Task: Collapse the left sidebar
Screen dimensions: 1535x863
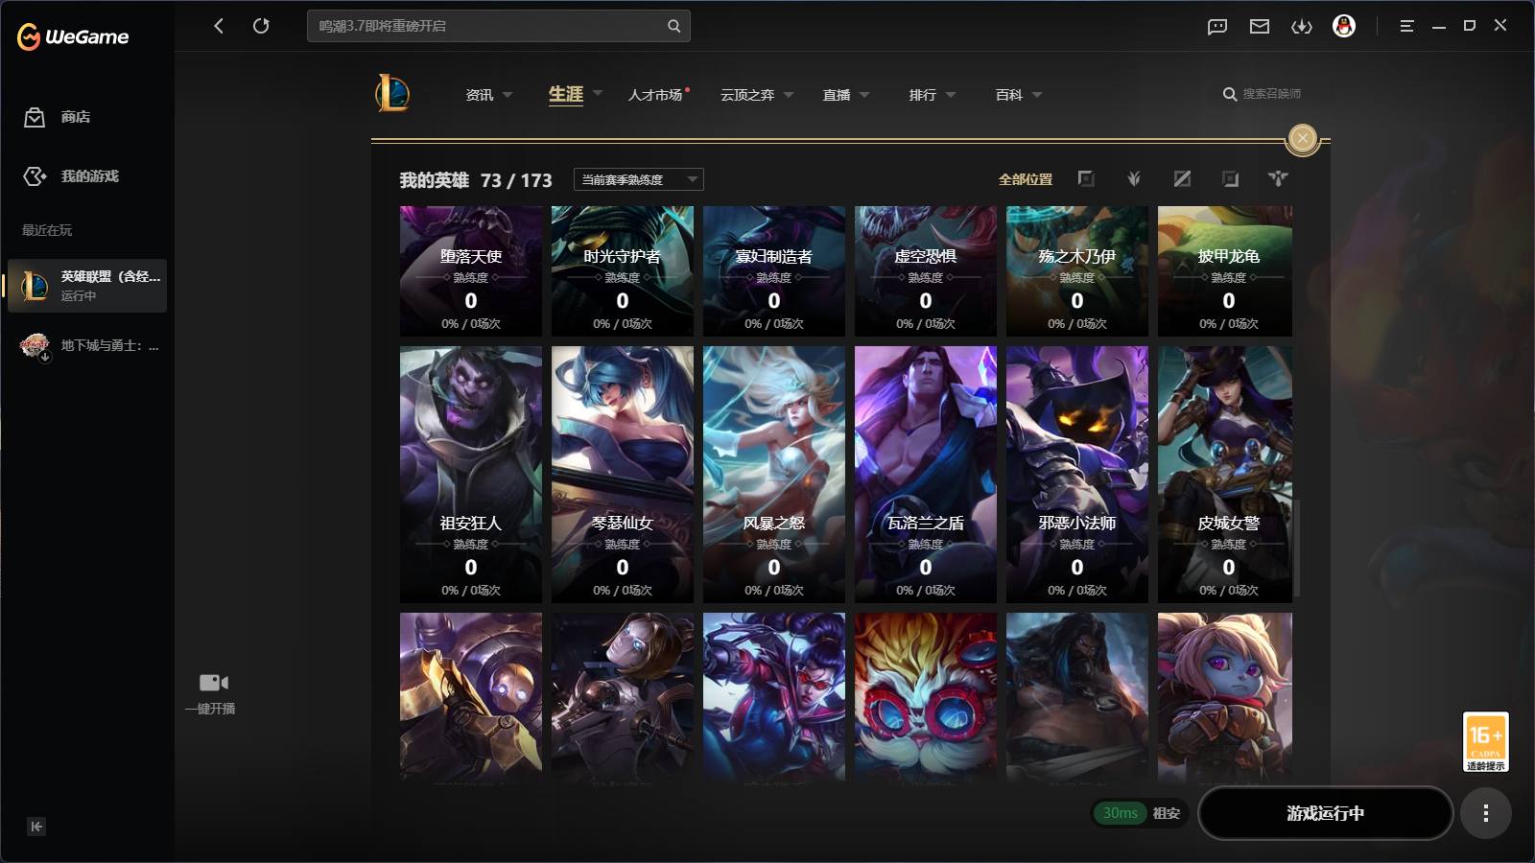Action: pyautogui.click(x=36, y=827)
